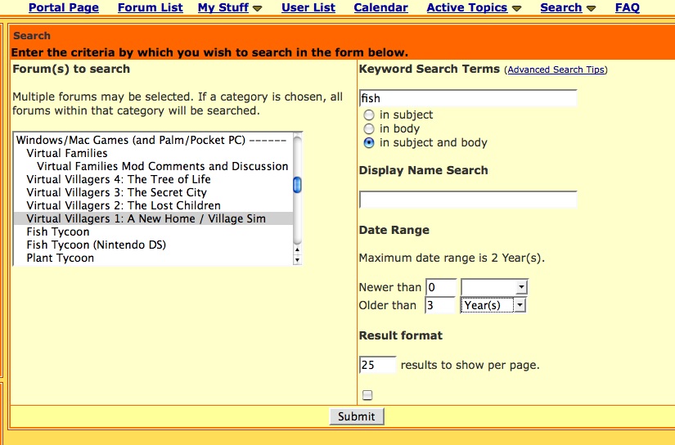Open the 'Older than' Year(s) dropdown

coord(494,305)
